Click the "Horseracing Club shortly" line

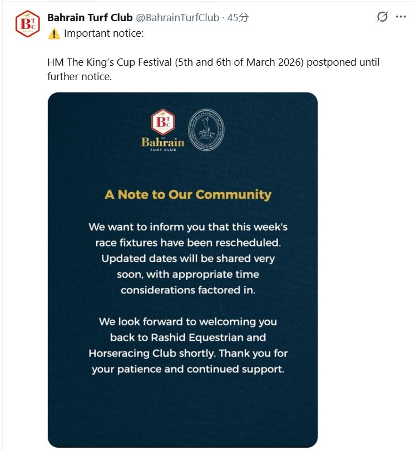(x=188, y=353)
